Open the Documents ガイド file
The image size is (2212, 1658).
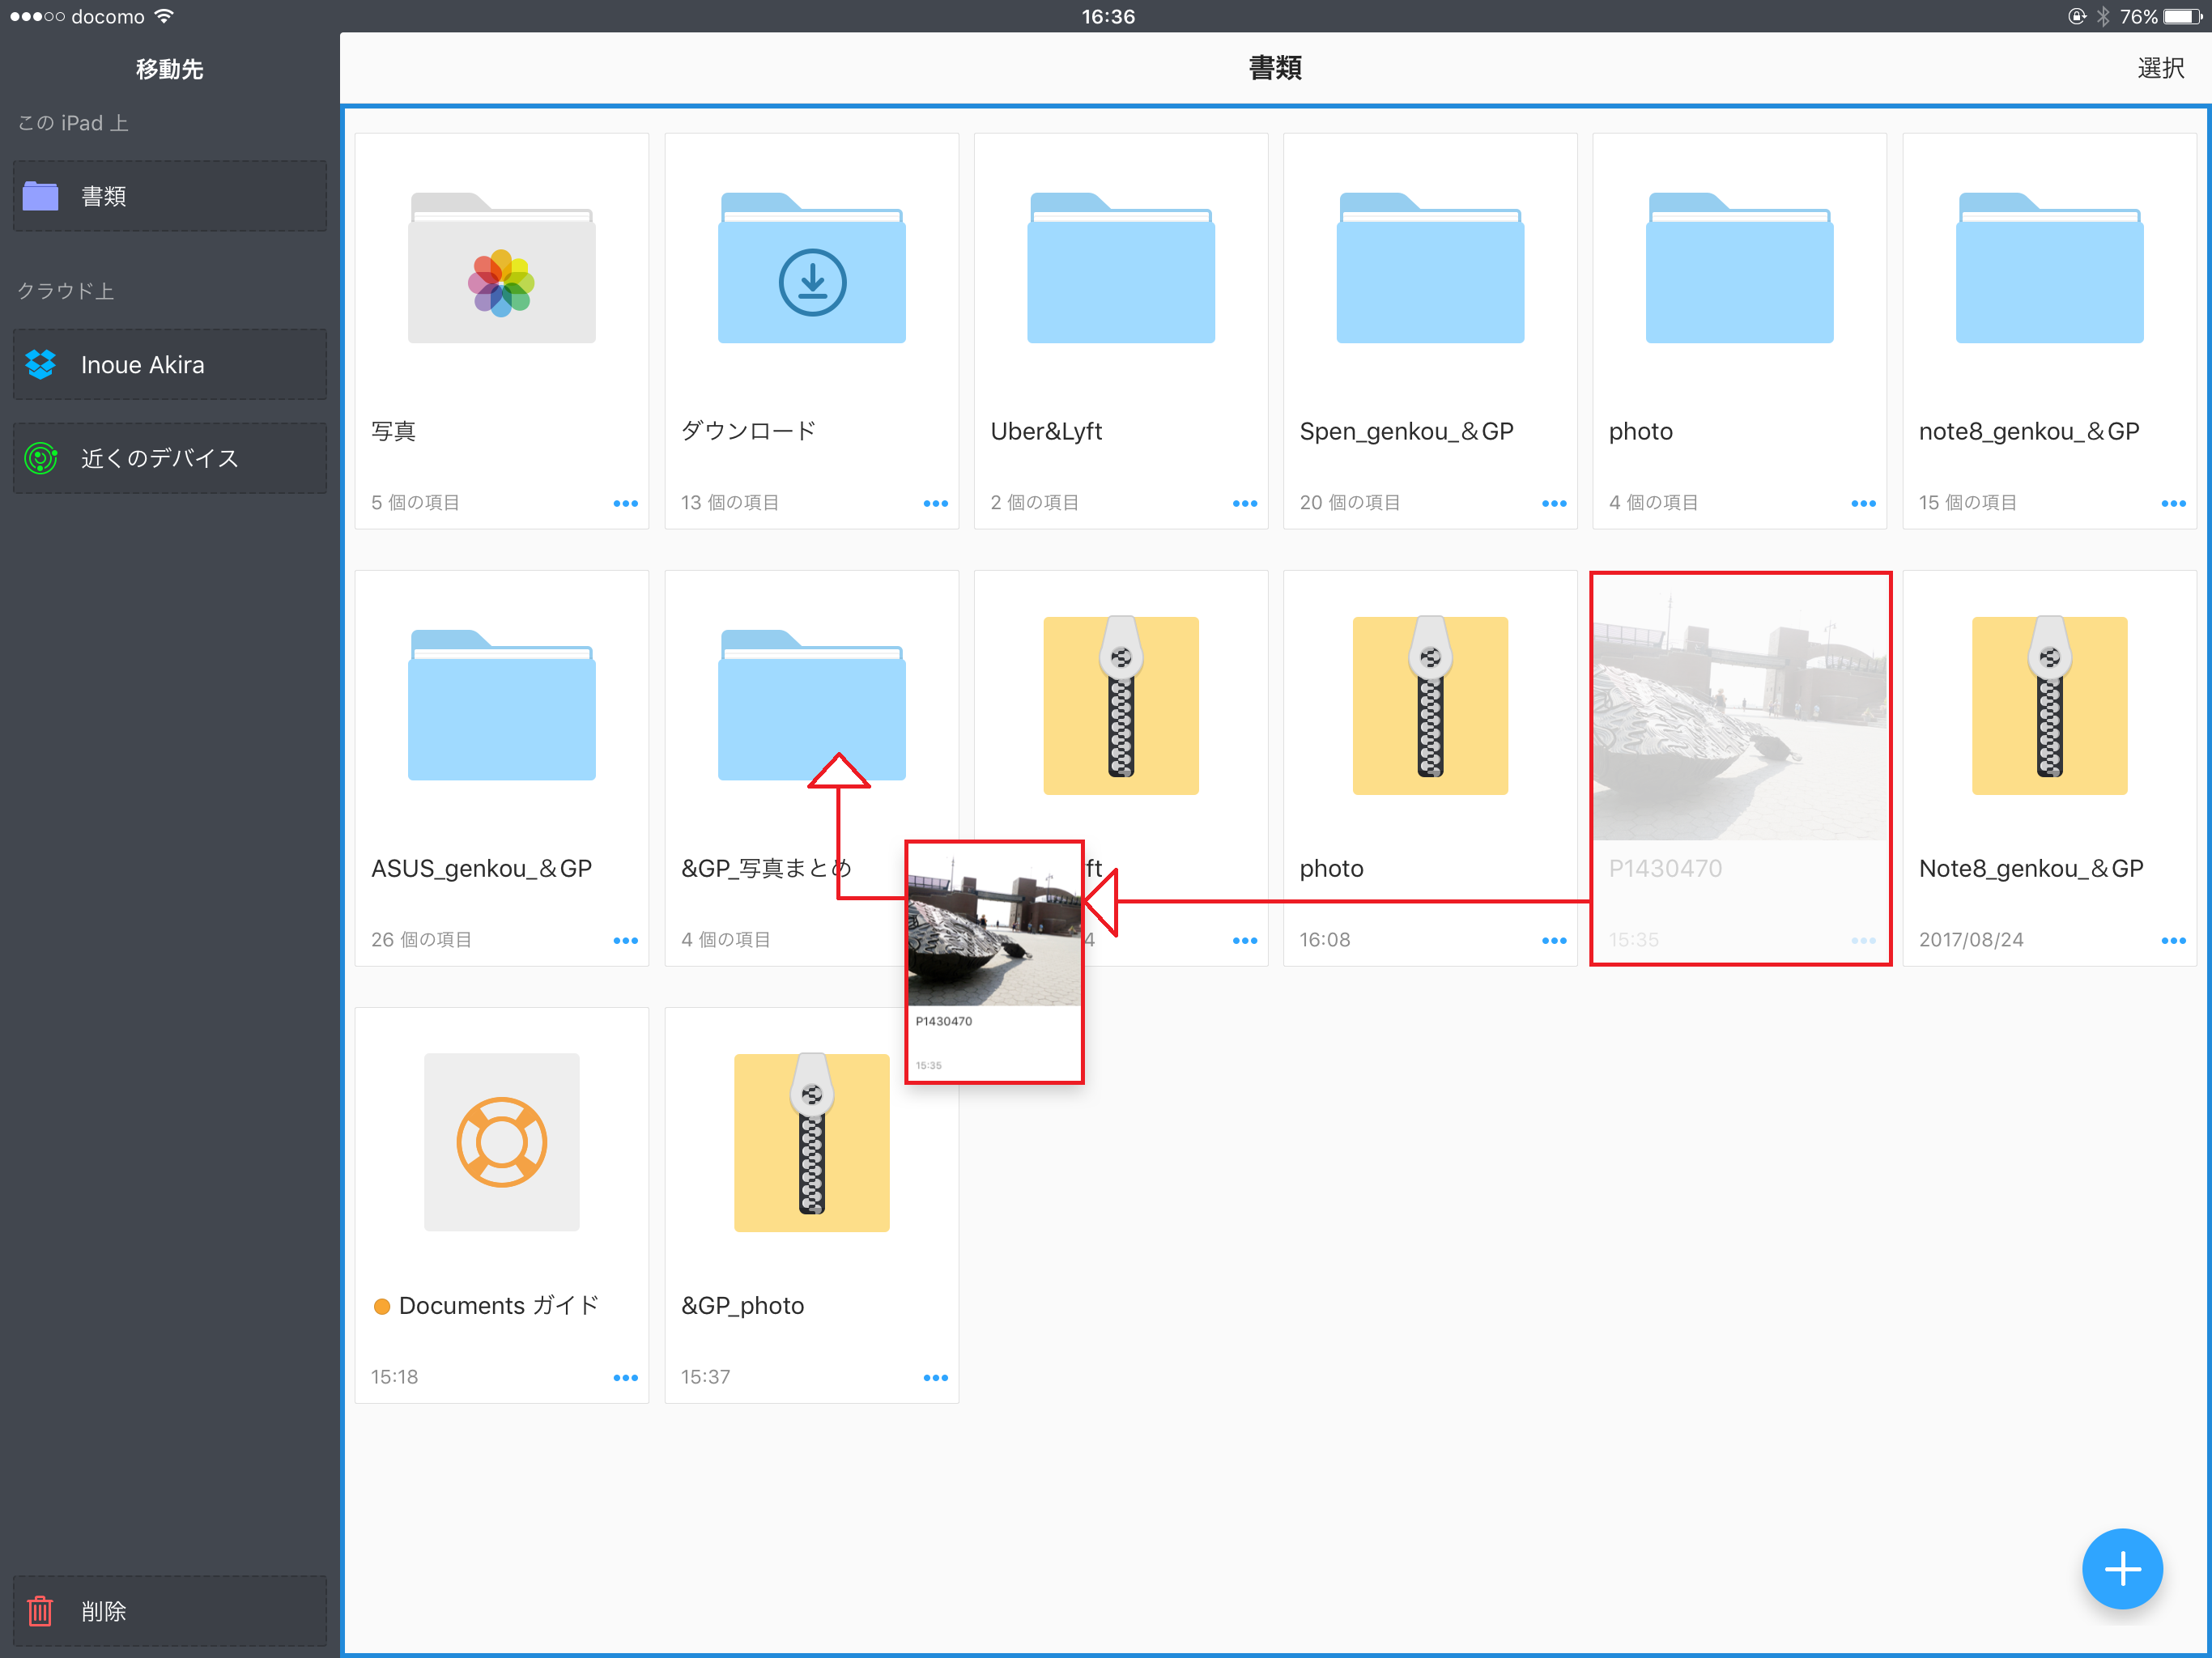click(501, 1142)
